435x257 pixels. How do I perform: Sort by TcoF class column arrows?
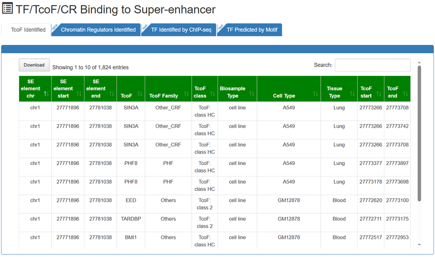pos(213,94)
